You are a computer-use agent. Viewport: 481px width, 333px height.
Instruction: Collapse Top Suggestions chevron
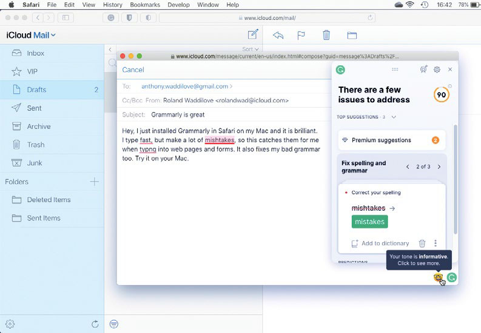[394, 117]
